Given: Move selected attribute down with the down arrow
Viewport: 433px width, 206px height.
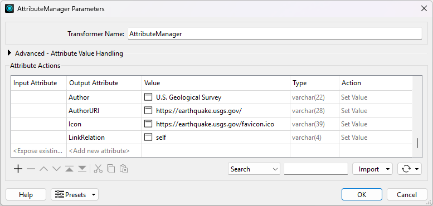Looking at the screenshot, I should (x=56, y=169).
